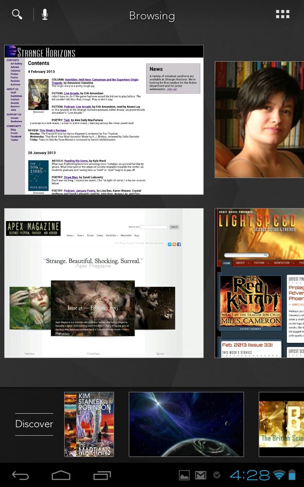Click the Apex Magazine logo

pos(33,228)
